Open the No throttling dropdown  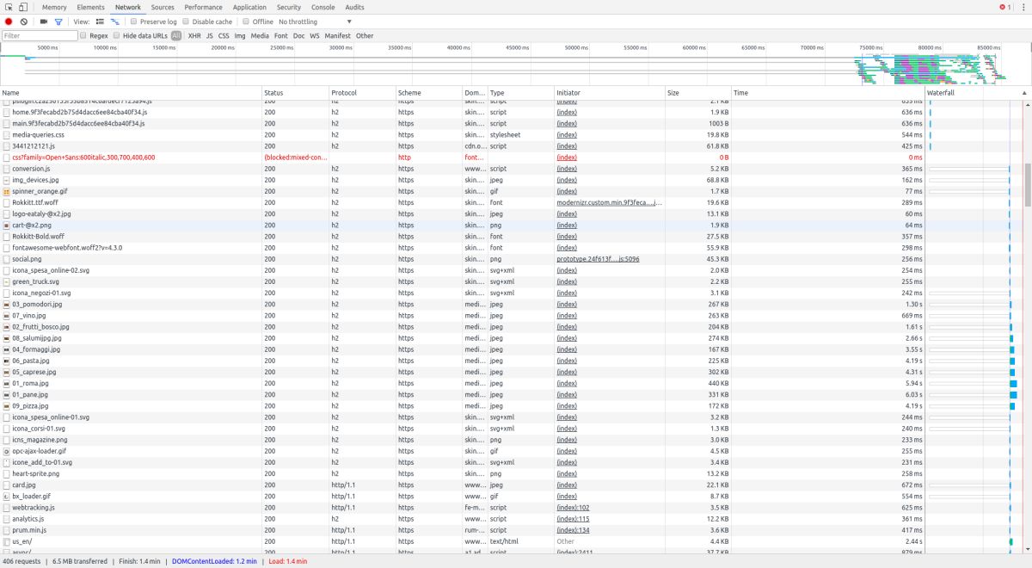[316, 22]
